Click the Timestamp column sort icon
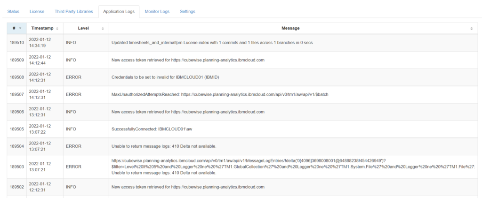The image size is (482, 198). 57,29
